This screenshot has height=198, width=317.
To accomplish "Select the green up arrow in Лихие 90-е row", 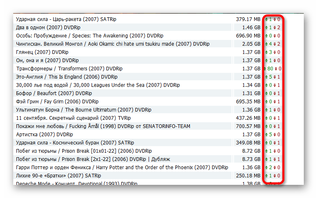I will (267, 176).
